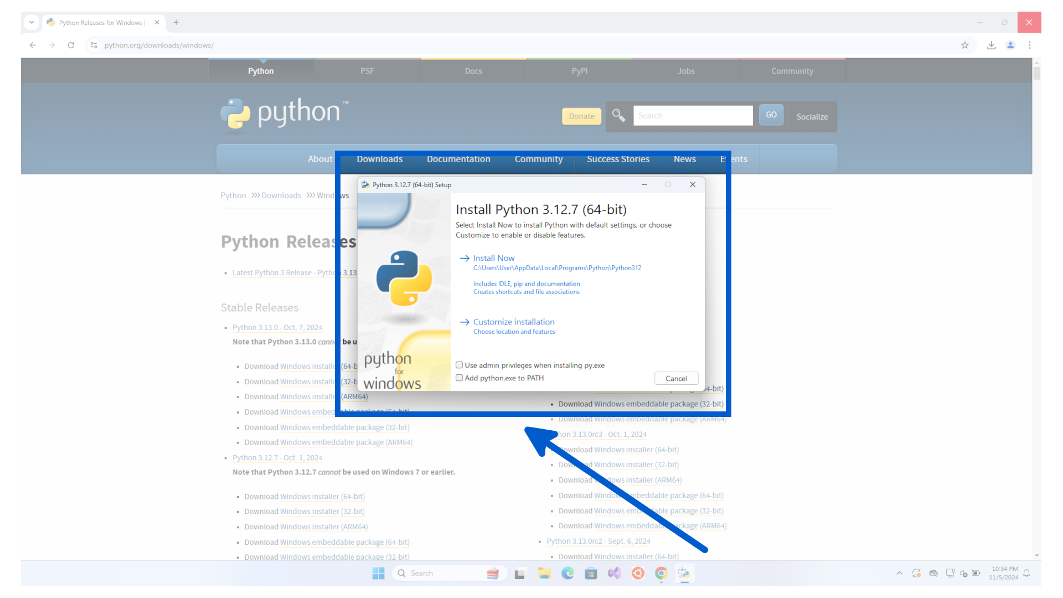1063x598 pixels.
Task: Open Microsoft Store from the taskbar
Action: click(x=591, y=573)
